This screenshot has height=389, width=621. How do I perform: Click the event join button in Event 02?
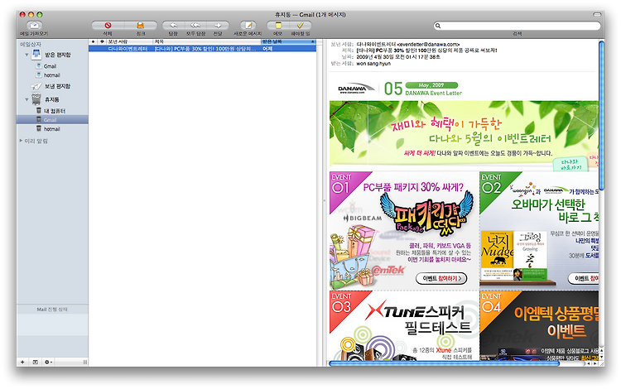(x=584, y=278)
